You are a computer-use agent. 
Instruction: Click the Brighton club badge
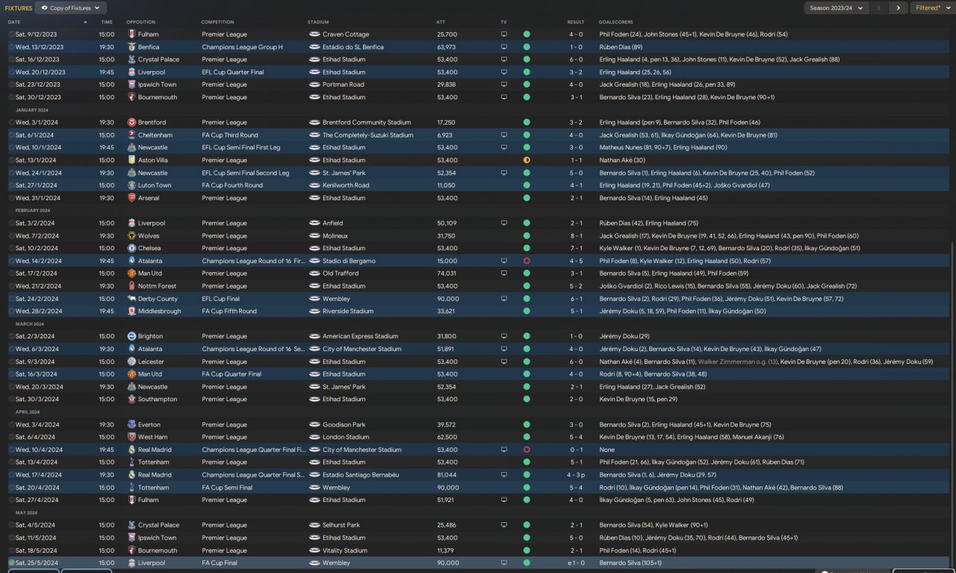[132, 336]
